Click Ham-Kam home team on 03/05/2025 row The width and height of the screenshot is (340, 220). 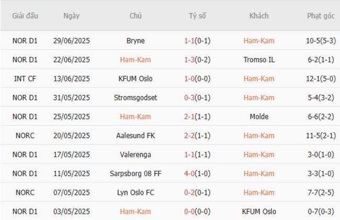click(135, 212)
